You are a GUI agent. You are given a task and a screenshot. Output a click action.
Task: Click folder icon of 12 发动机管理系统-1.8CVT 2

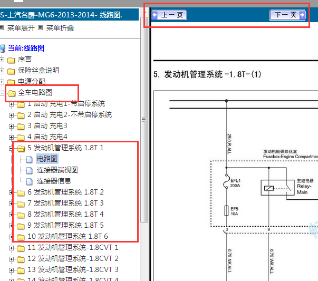click(21, 259)
